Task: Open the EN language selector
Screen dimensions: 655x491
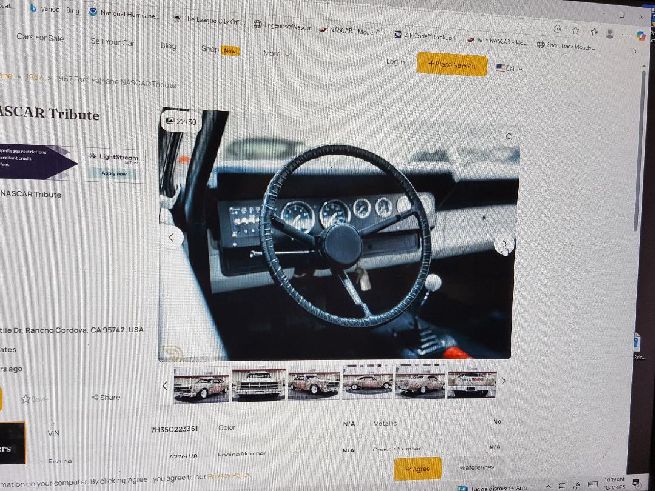Action: [x=509, y=68]
